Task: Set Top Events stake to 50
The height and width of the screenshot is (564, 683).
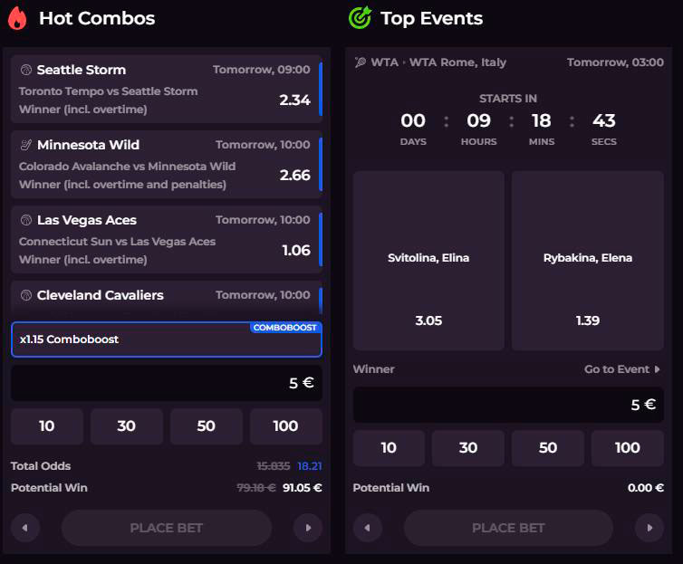Action: (548, 448)
